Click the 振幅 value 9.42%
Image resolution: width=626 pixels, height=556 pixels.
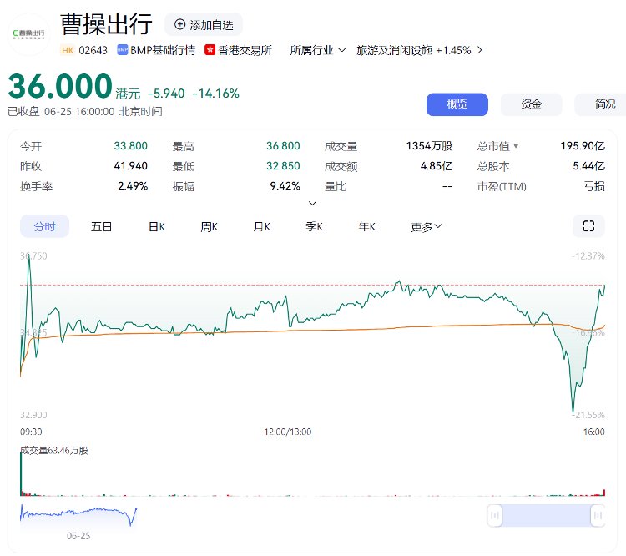pyautogui.click(x=285, y=186)
